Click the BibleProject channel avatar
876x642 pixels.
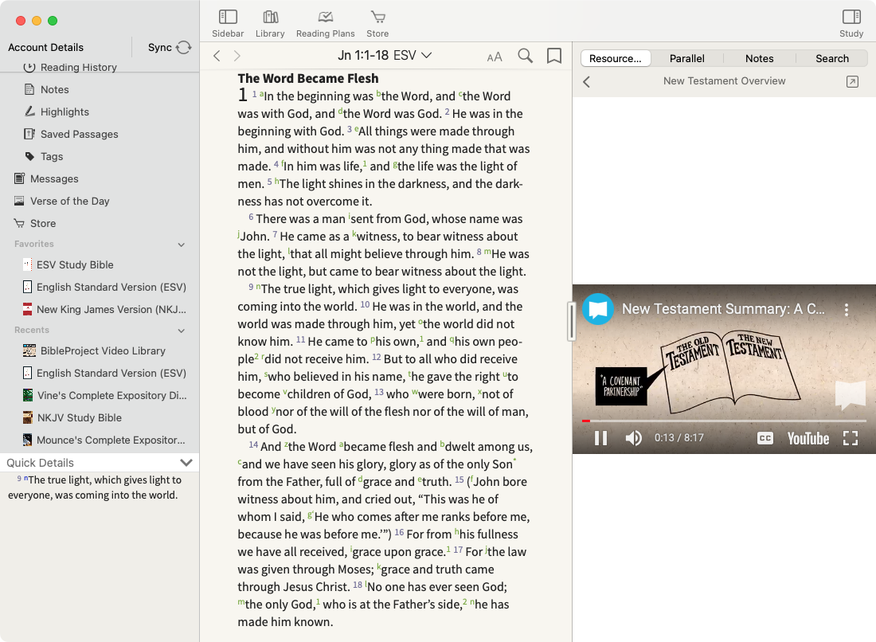click(x=598, y=309)
